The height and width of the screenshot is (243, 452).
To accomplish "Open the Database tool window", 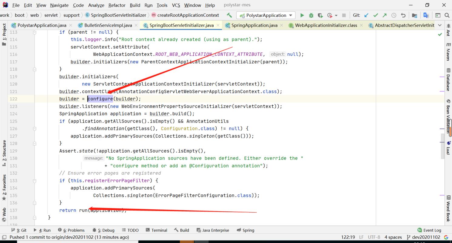I will click(x=448, y=79).
